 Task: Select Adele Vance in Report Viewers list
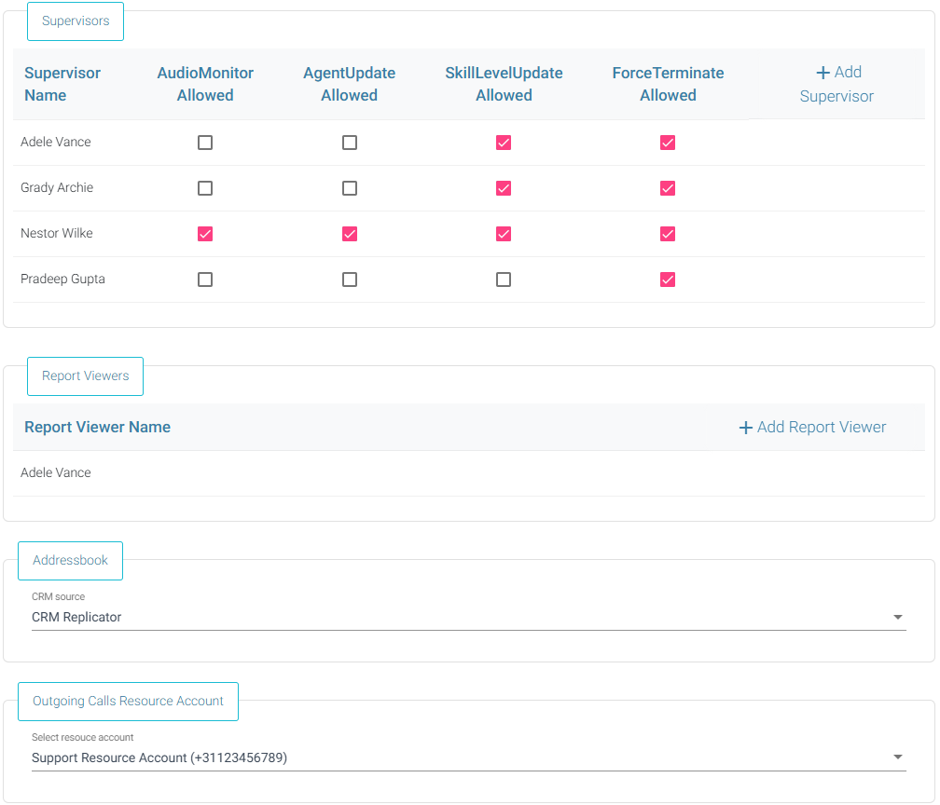[x=56, y=472]
